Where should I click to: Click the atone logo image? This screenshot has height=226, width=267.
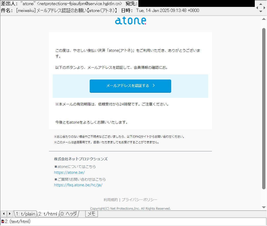pyautogui.click(x=130, y=21)
